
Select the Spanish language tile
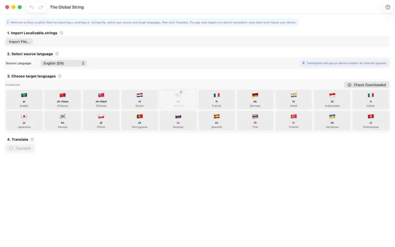tap(217, 121)
